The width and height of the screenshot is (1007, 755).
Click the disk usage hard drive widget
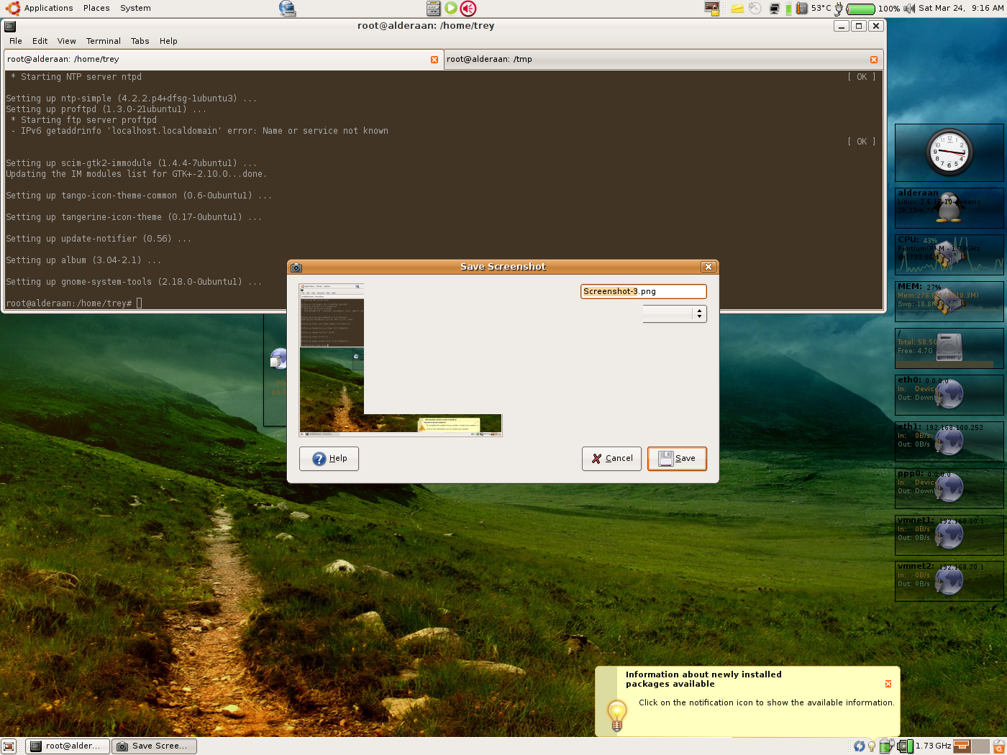[949, 348]
